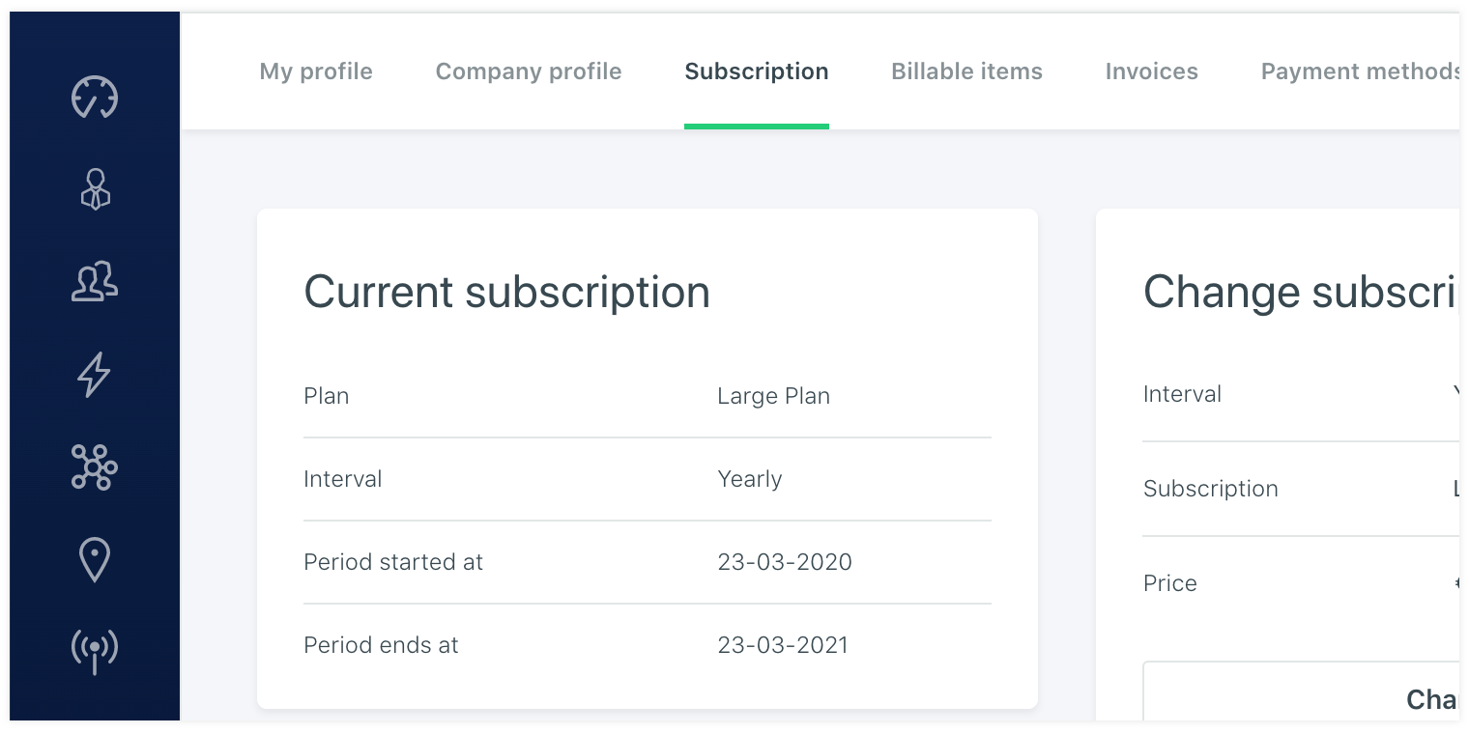
Task: Go to the Billable items tab
Action: click(x=966, y=71)
